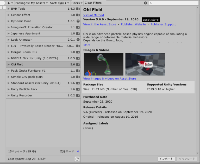This screenshot has width=200, height=164.
Task: Expand the Morgue Room PBR entry
Action: click(x=9, y=52)
